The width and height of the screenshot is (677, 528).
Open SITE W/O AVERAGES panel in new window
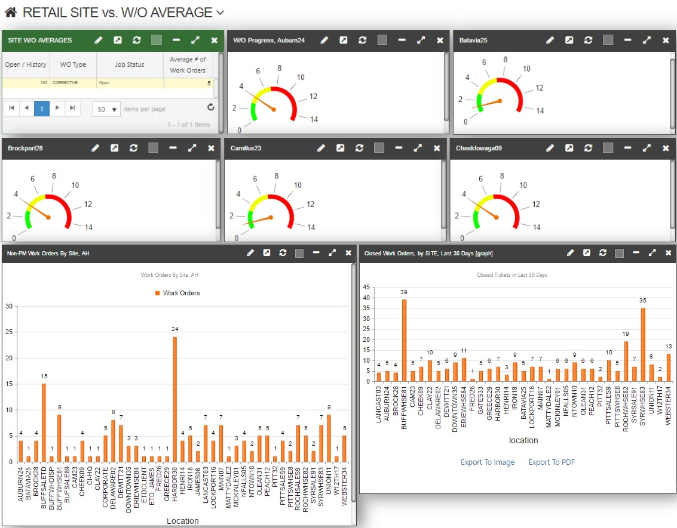(x=118, y=40)
